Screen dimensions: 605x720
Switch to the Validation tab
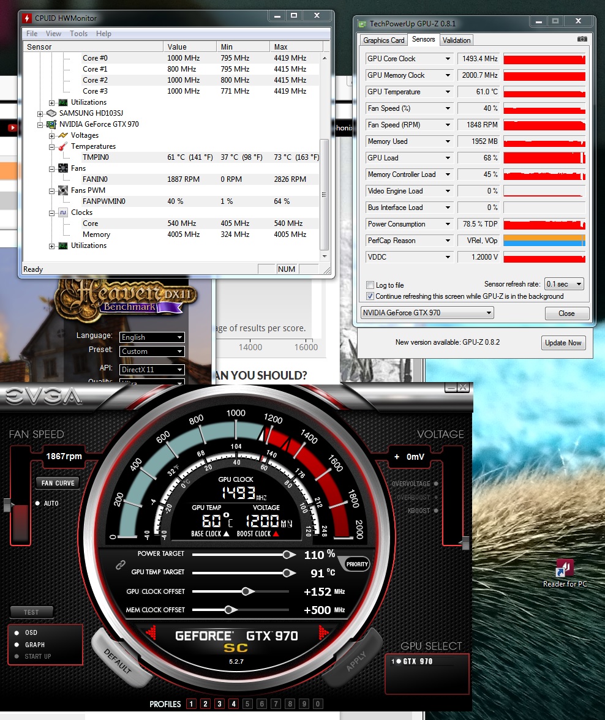(456, 40)
